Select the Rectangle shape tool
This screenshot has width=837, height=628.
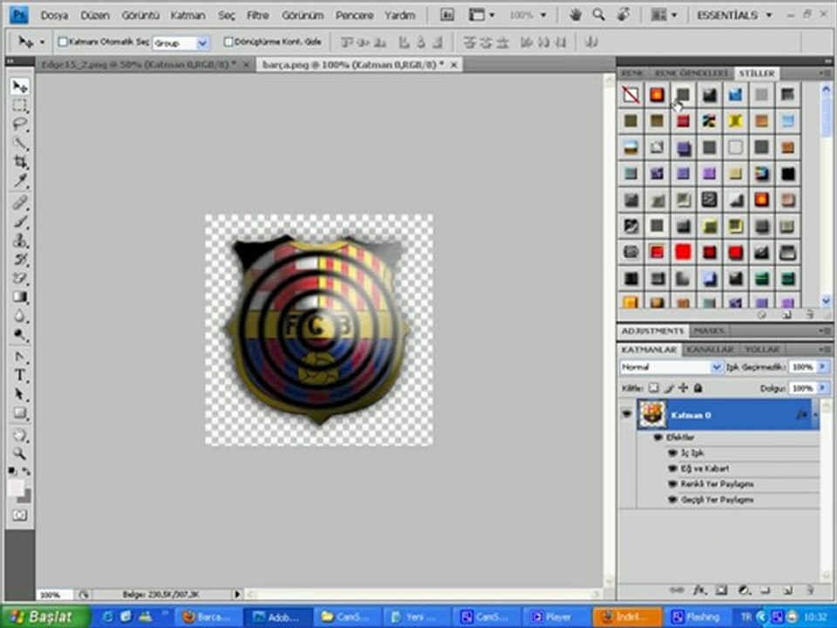pyautogui.click(x=20, y=413)
